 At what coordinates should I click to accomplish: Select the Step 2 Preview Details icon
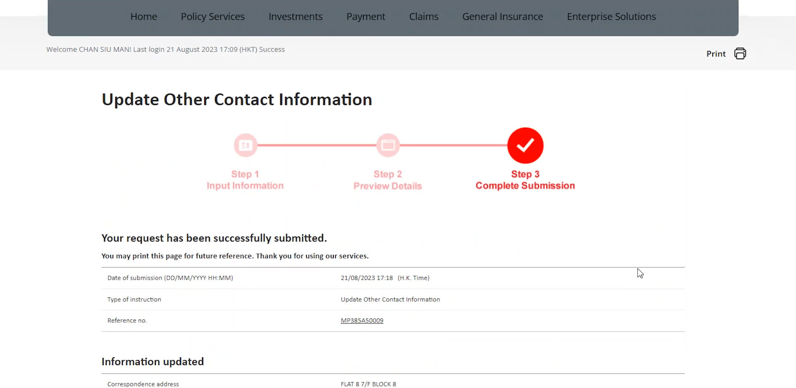[x=388, y=145]
